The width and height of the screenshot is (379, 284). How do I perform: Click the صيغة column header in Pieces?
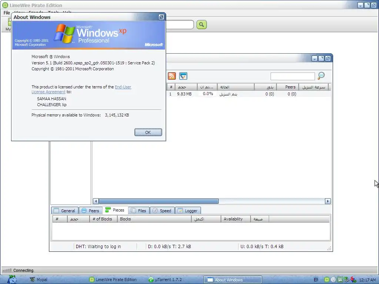click(259, 219)
